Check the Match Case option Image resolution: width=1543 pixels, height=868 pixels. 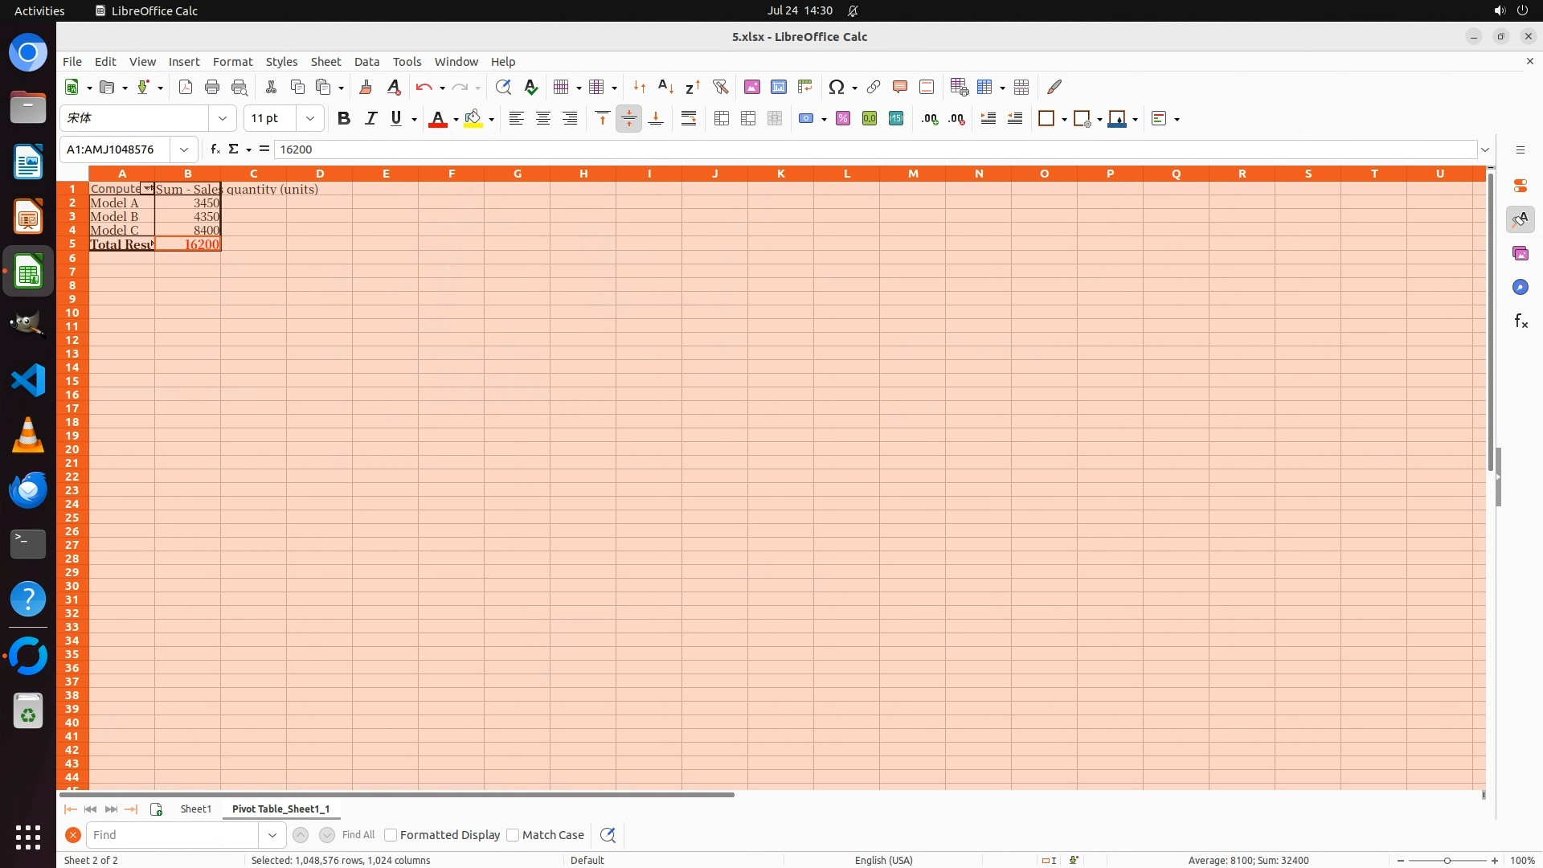click(514, 835)
